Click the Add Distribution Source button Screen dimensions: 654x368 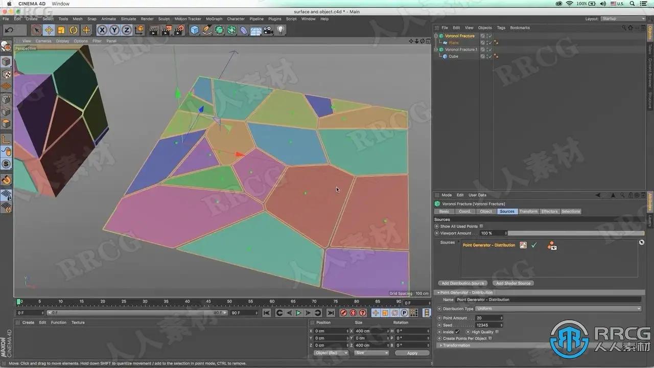462,283
